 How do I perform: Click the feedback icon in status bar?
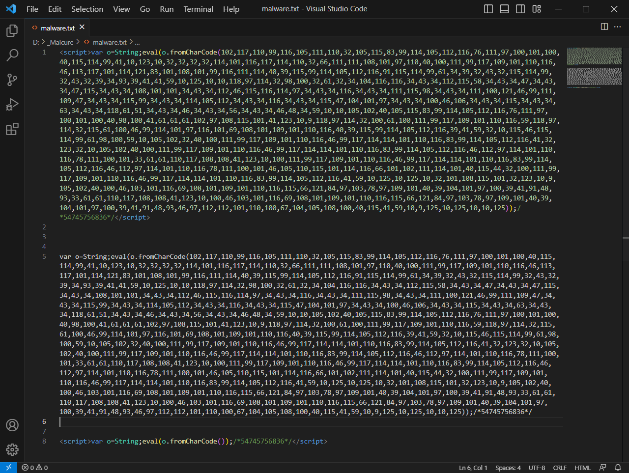coord(603,468)
